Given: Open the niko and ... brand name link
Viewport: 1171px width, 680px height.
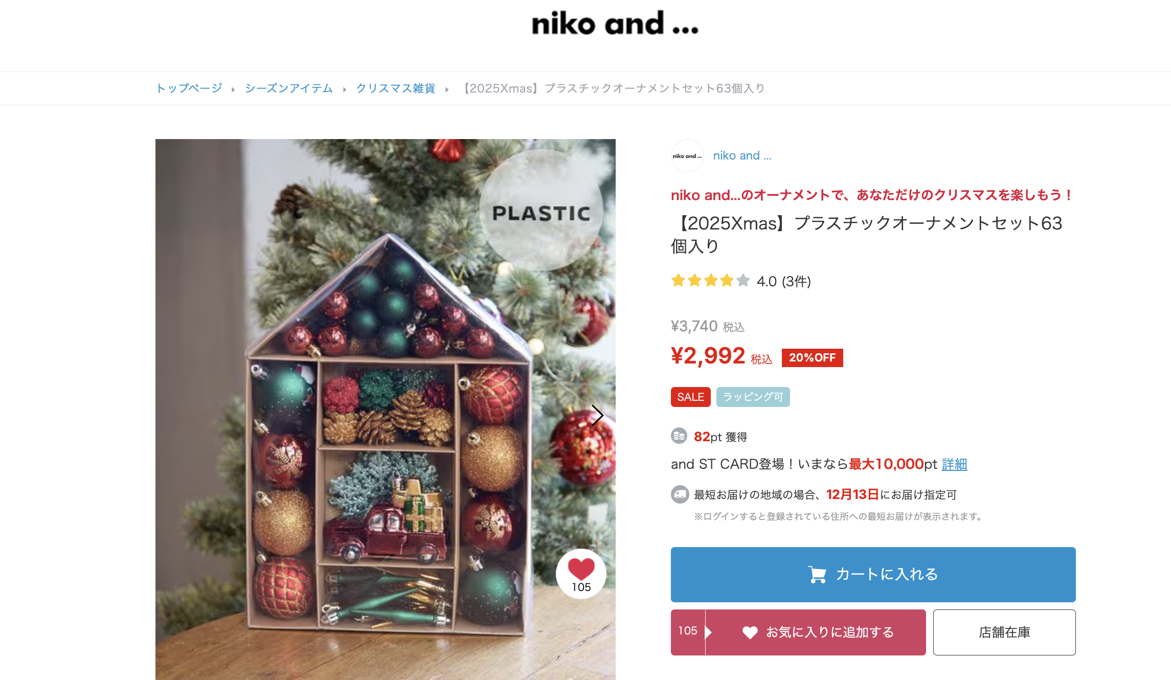Looking at the screenshot, I should (x=742, y=156).
